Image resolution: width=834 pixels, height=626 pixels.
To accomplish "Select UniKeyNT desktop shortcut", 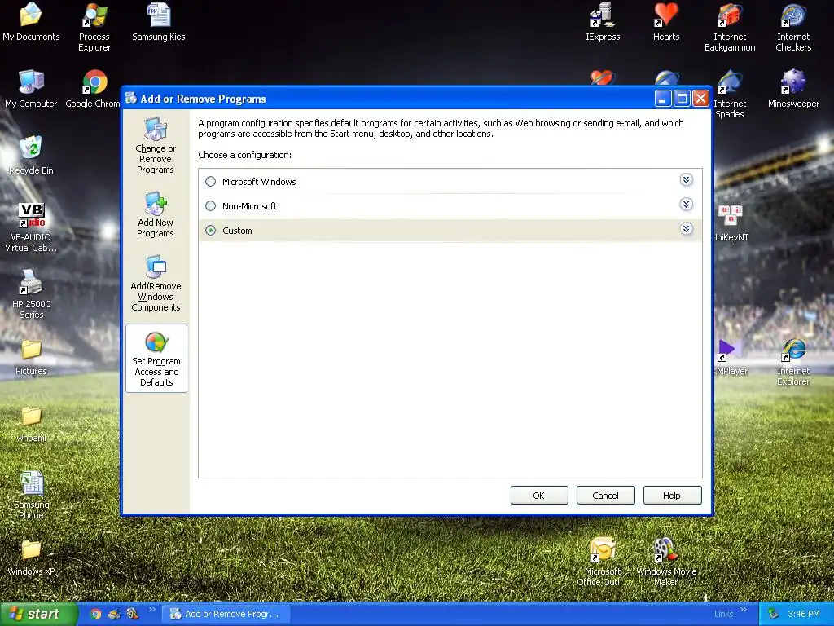I will [731, 223].
